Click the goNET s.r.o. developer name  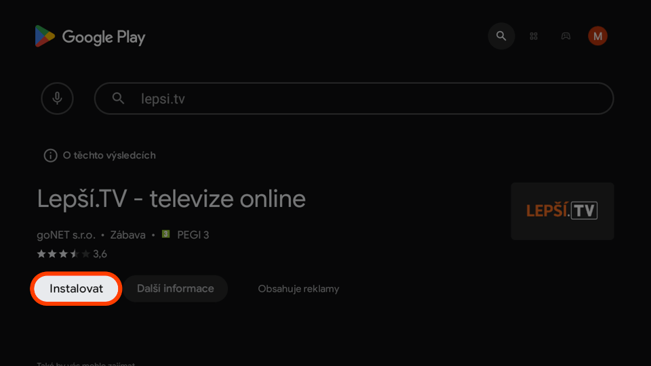point(66,235)
